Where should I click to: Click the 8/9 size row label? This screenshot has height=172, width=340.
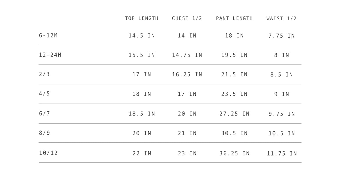point(44,133)
